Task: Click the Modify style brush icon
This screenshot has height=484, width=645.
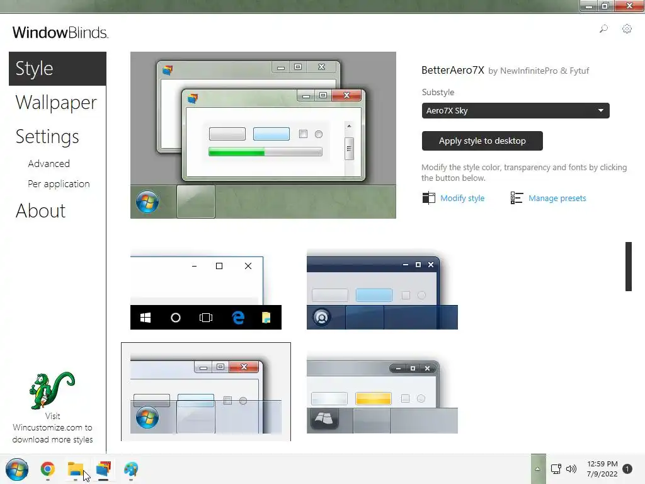Action: click(x=428, y=198)
